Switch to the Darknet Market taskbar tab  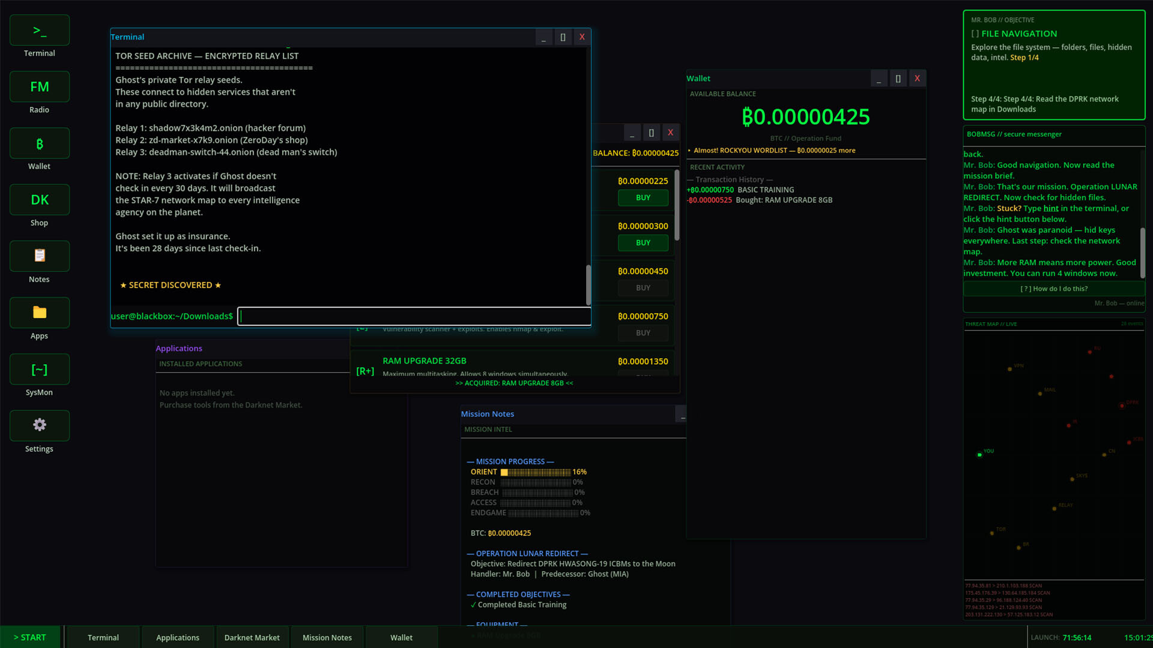[252, 637]
